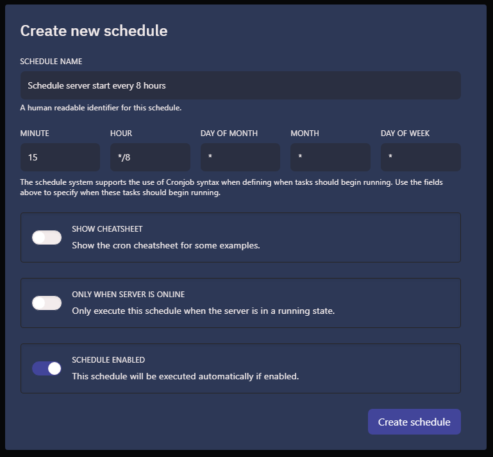Click the SCHEDULE ENABLED label text

[108, 360]
